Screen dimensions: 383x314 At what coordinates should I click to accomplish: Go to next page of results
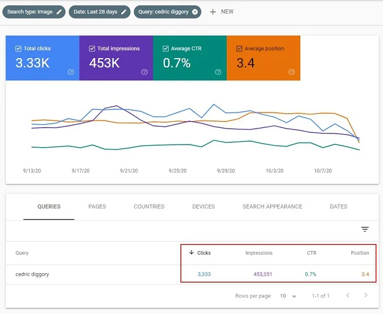[366, 295]
